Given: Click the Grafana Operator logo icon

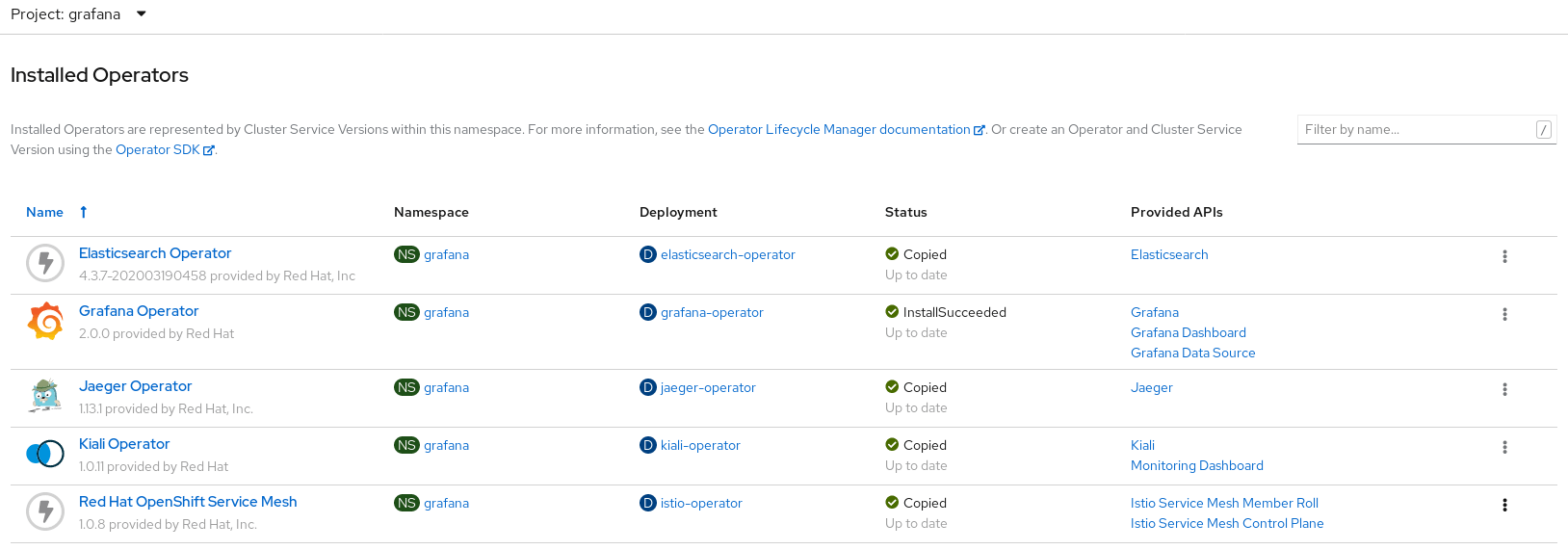Looking at the screenshot, I should pyautogui.click(x=45, y=322).
